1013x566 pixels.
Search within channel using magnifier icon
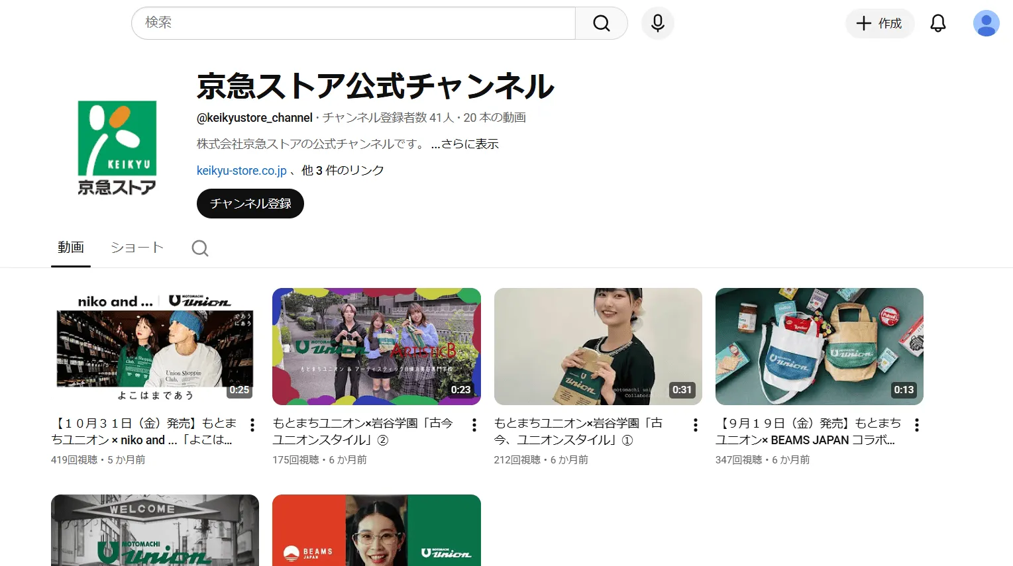click(200, 248)
